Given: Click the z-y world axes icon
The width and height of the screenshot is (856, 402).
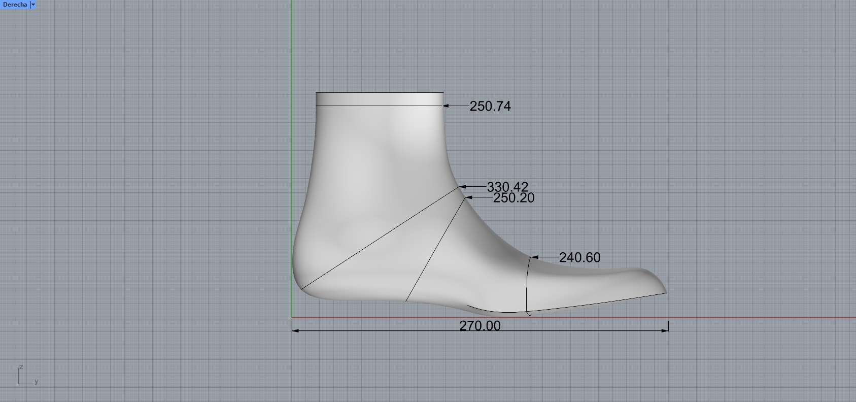Looking at the screenshot, I should [28, 375].
